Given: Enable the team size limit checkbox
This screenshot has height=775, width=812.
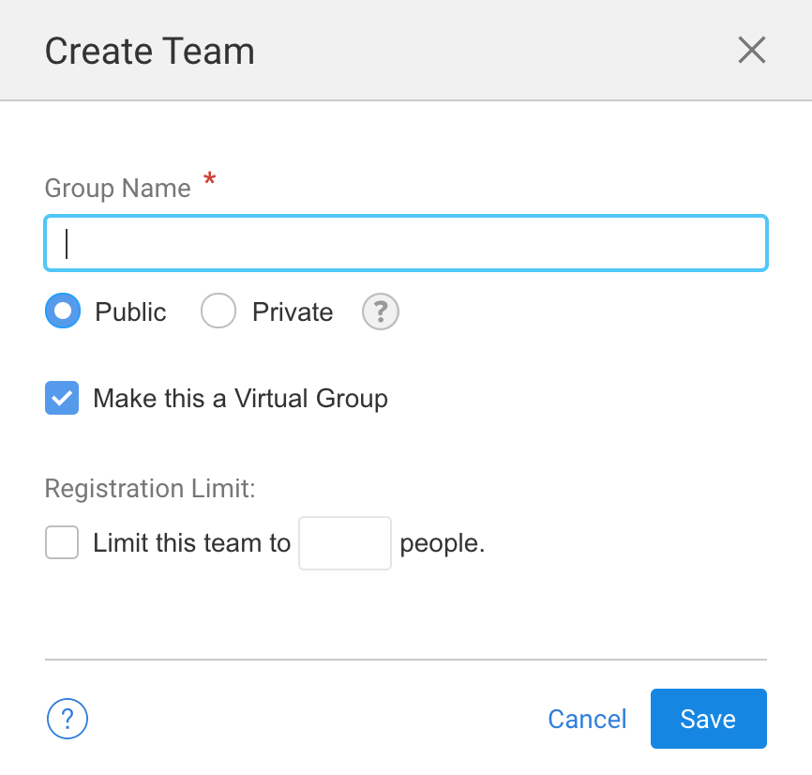Looking at the screenshot, I should click(62, 542).
